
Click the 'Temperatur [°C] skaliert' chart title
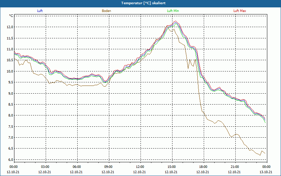click(x=143, y=3)
